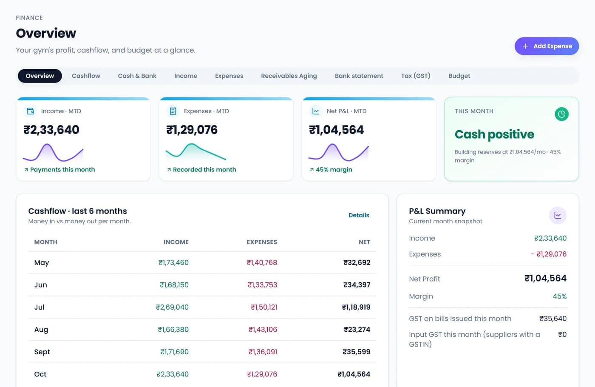Click the Cash positive heading
The width and height of the screenshot is (595, 387).
tap(494, 134)
